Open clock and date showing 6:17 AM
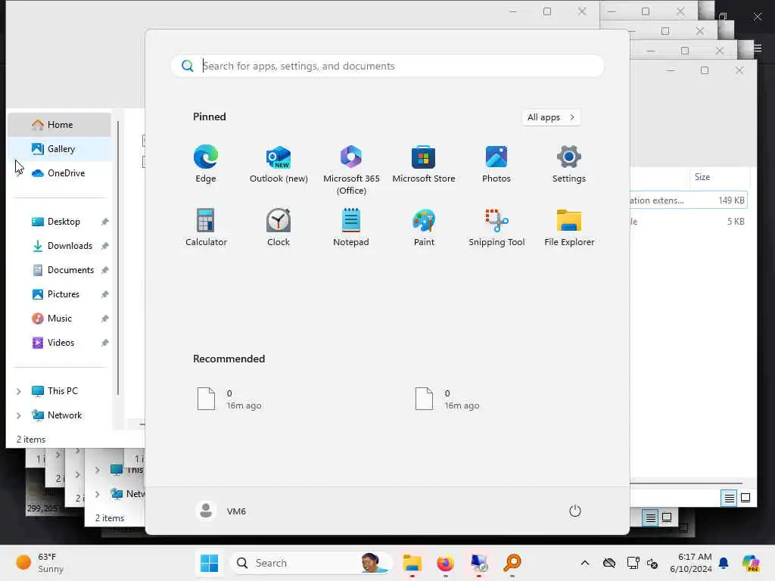This screenshot has width=775, height=581. (690, 563)
